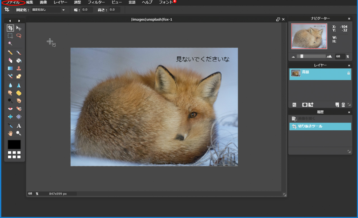Select the Sponge tool
This screenshot has width=358, height=218.
19,93
